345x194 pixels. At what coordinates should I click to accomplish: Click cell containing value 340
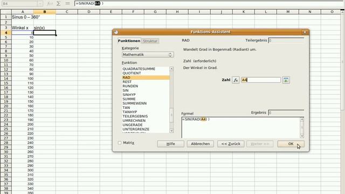point(23,189)
